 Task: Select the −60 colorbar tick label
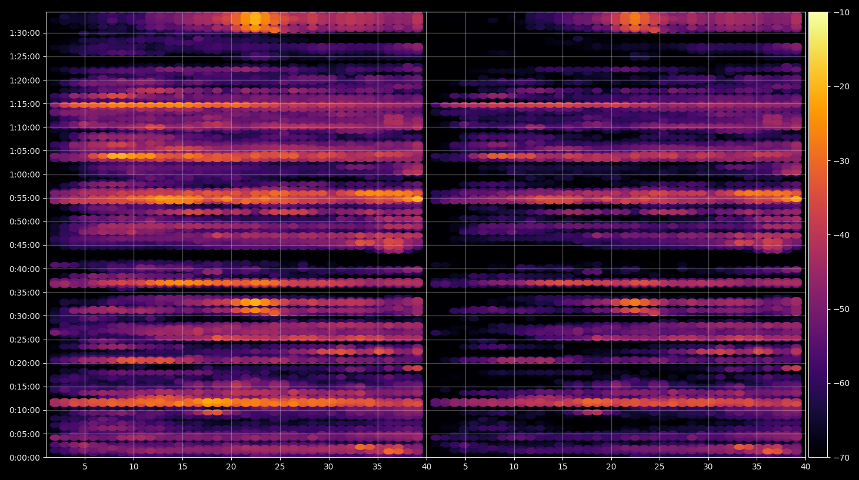pos(842,383)
